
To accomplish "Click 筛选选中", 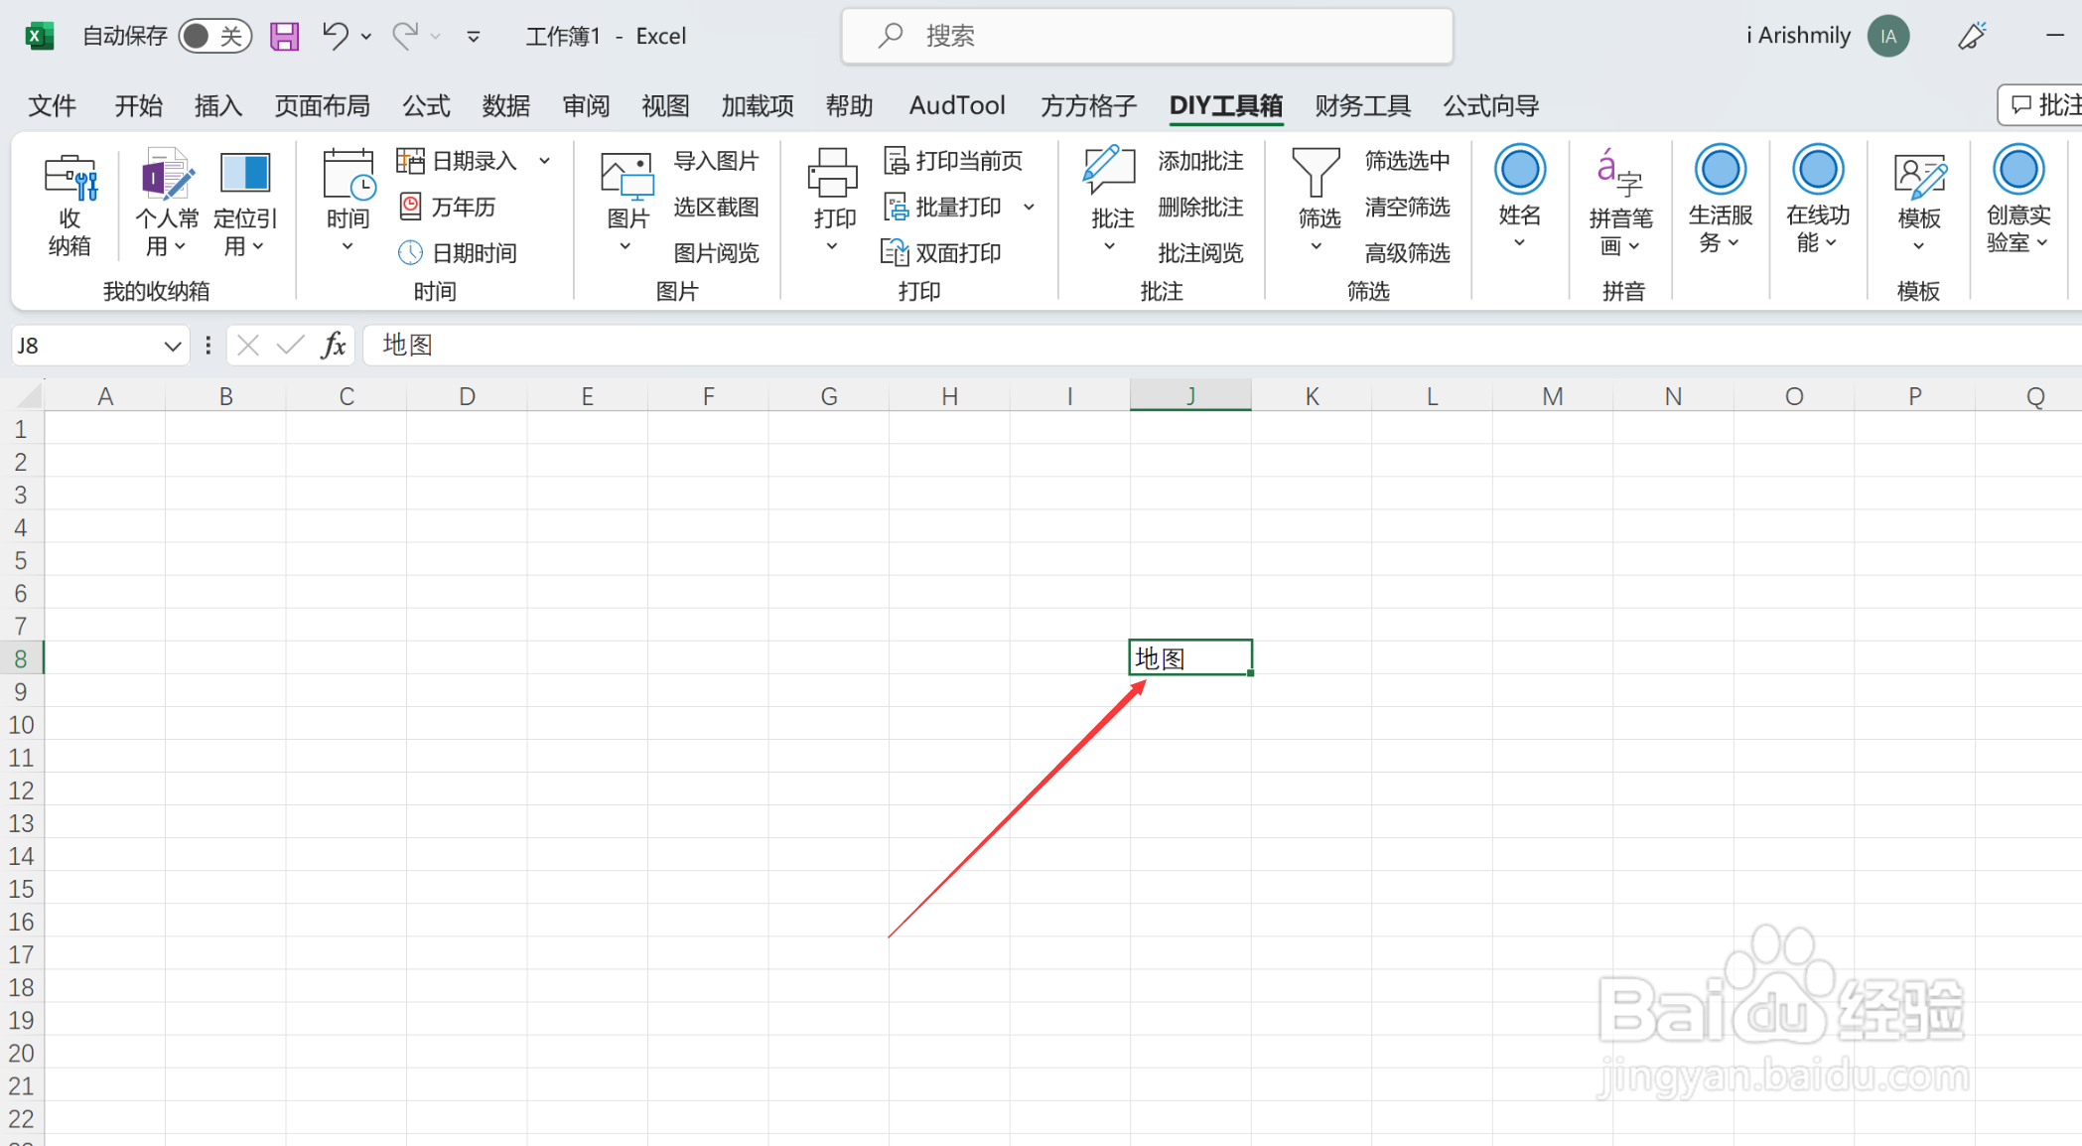I will (1407, 161).
